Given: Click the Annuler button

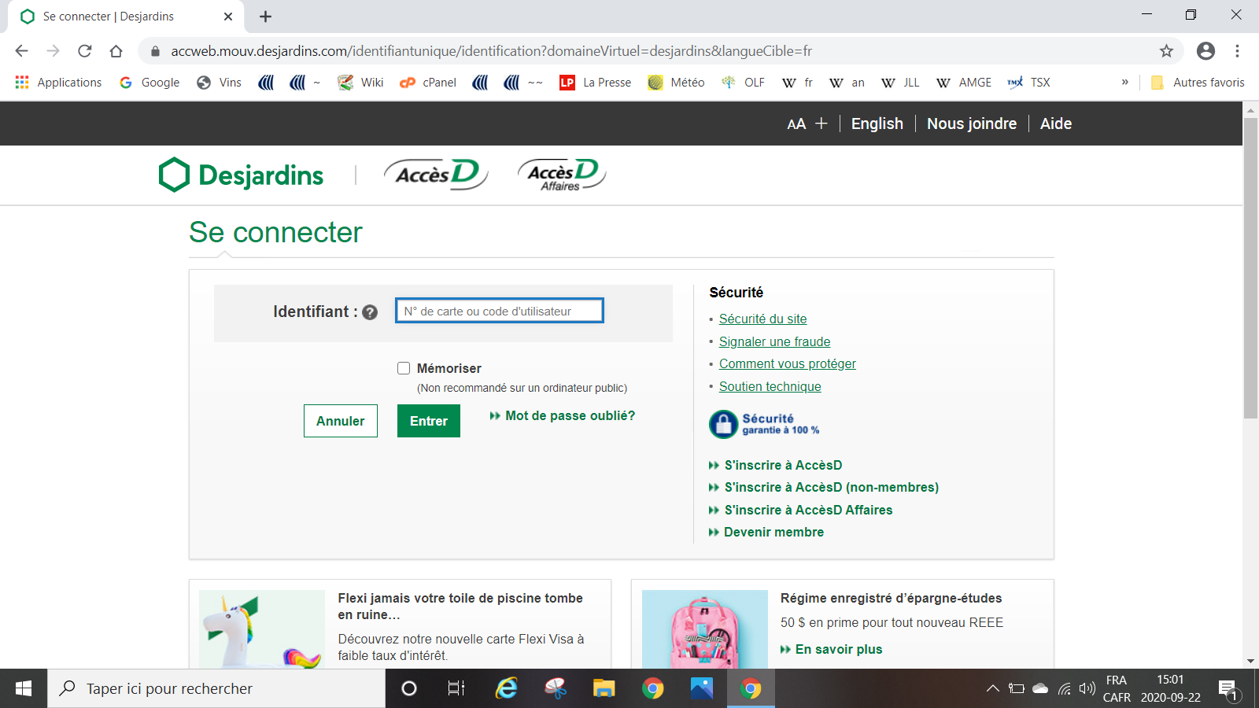Looking at the screenshot, I should point(341,421).
